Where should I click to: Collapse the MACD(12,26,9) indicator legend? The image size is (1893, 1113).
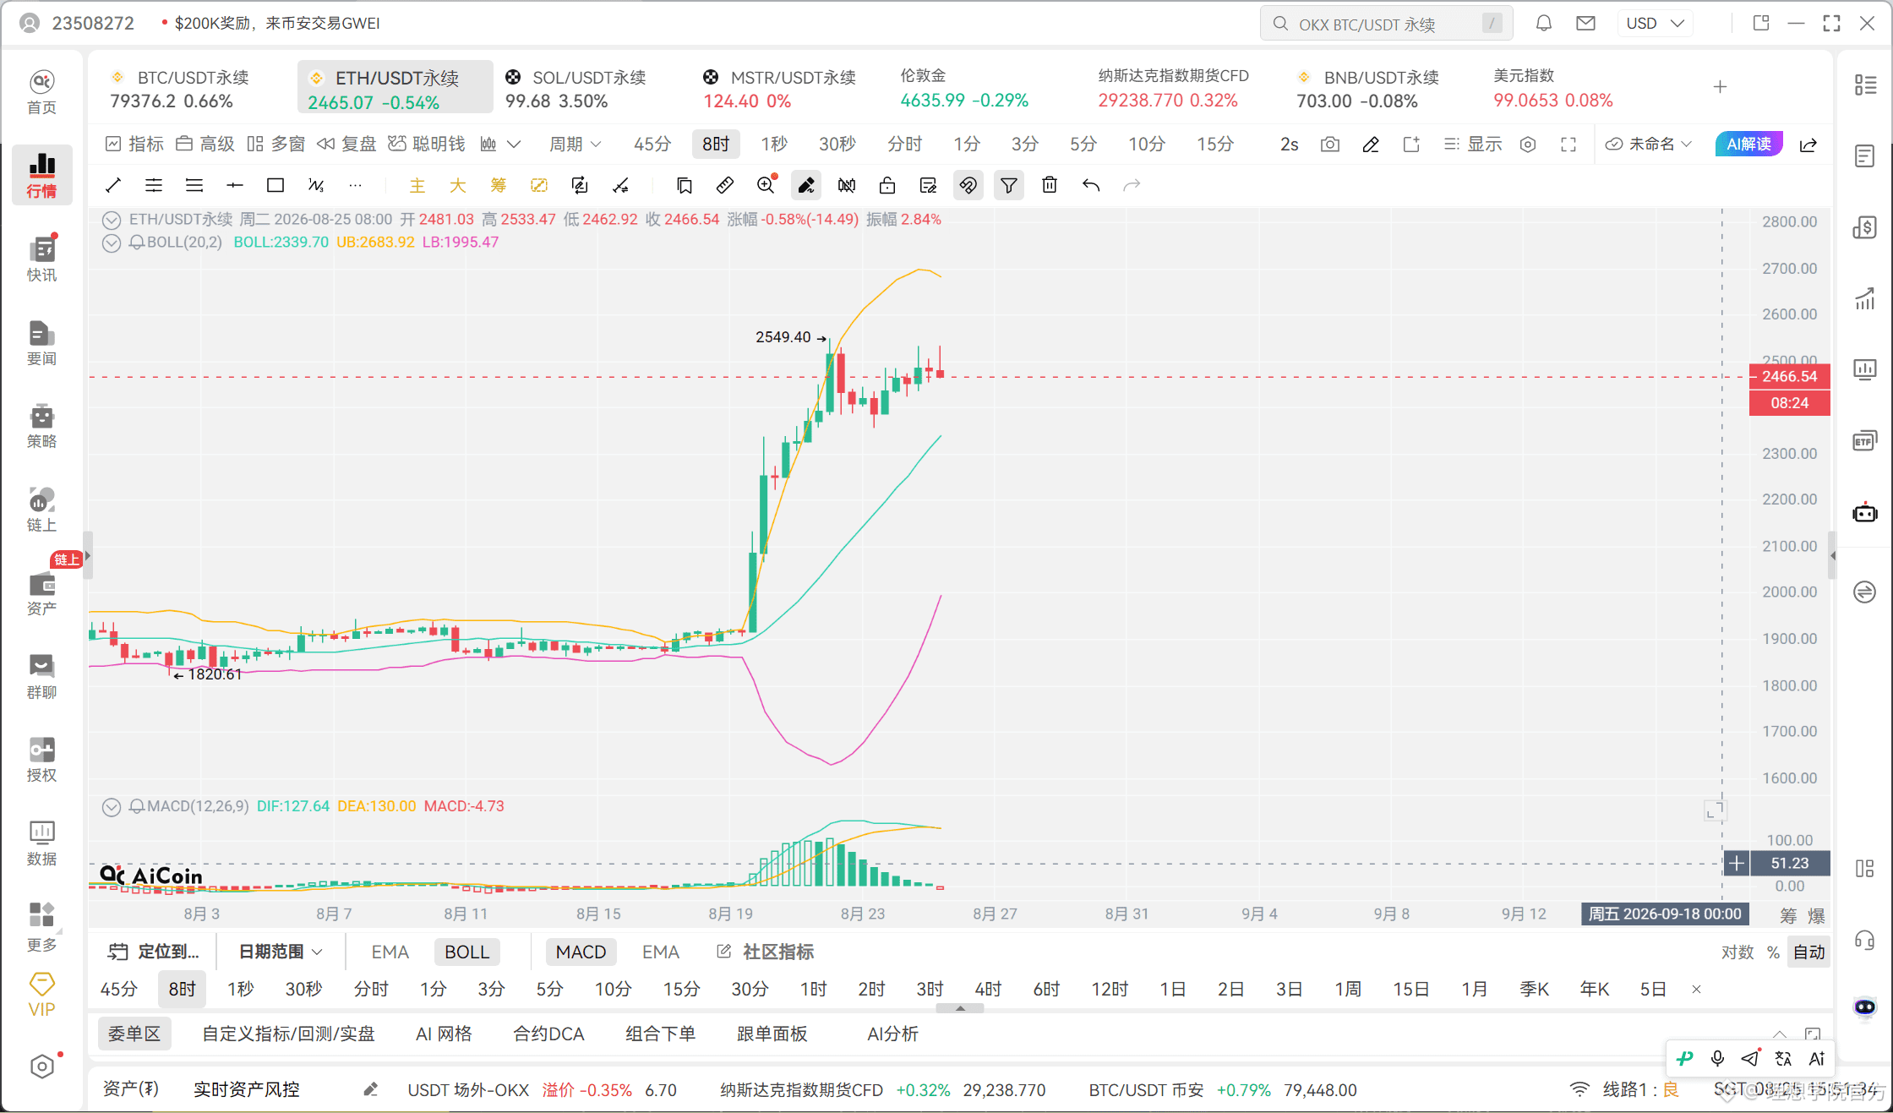point(111,807)
